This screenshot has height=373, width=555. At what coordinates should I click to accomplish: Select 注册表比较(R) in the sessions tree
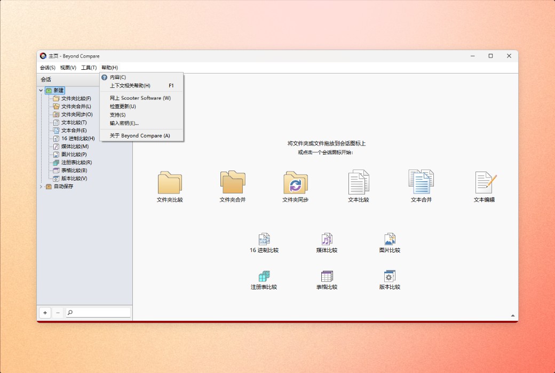(76, 163)
